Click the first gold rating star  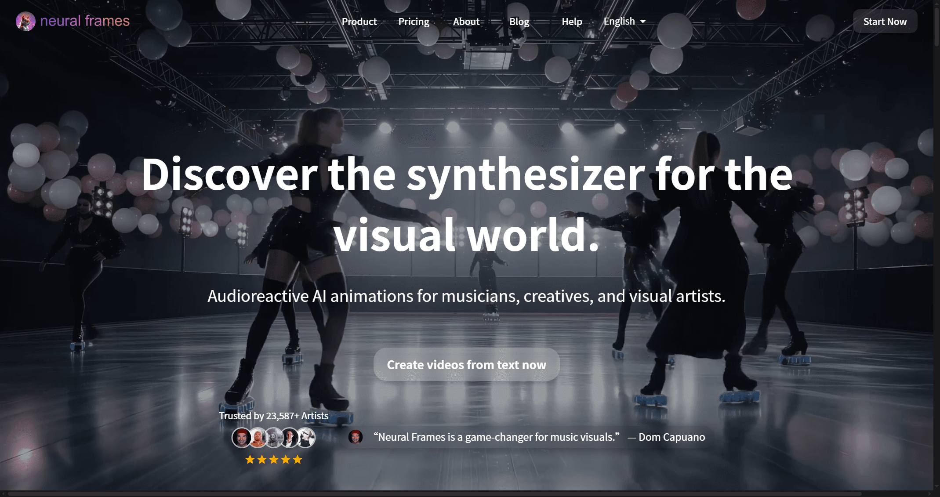pyautogui.click(x=250, y=460)
